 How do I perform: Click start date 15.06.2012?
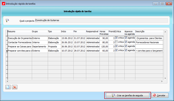[67, 38]
